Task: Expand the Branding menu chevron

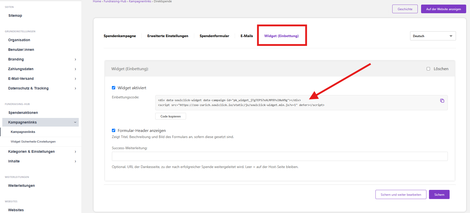Action: pyautogui.click(x=75, y=59)
